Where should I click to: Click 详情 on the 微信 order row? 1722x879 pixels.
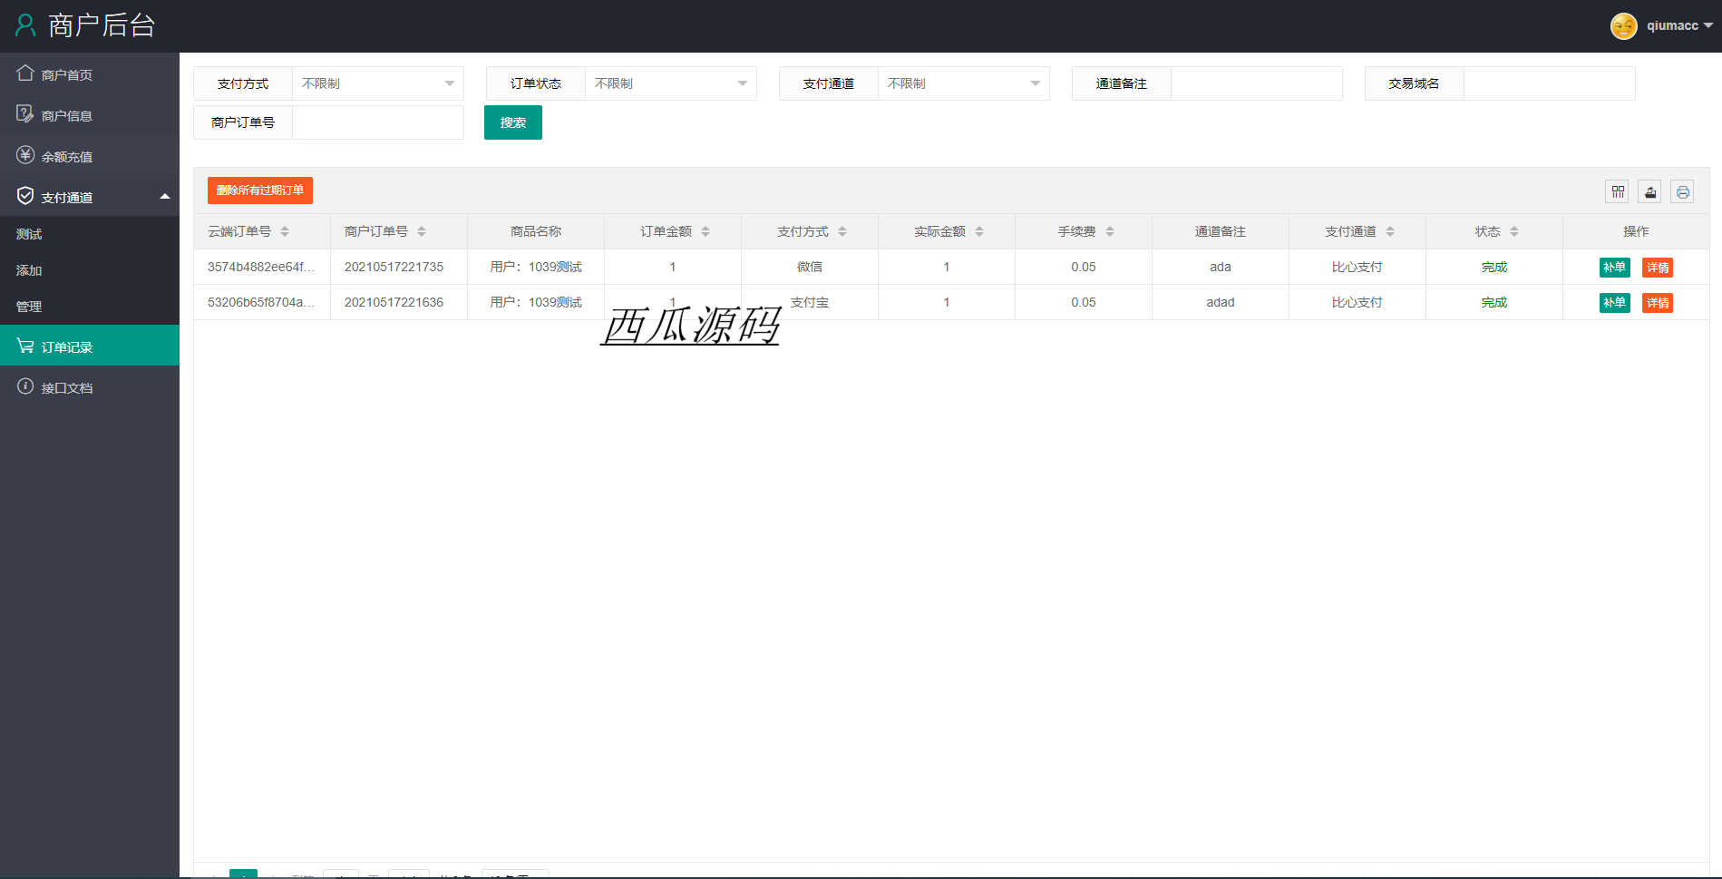[1657, 267]
